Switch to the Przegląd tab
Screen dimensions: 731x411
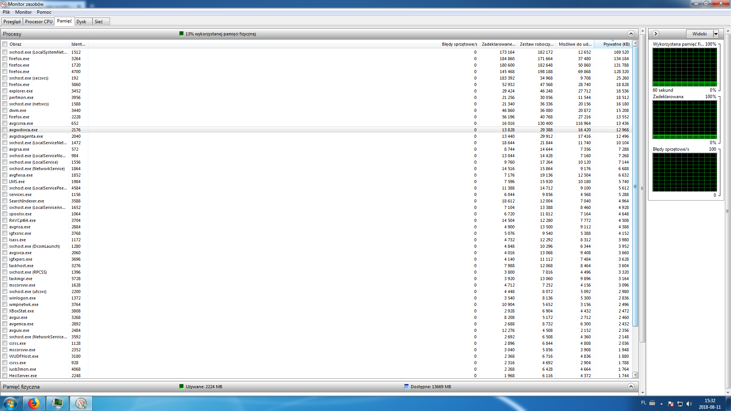(12, 22)
